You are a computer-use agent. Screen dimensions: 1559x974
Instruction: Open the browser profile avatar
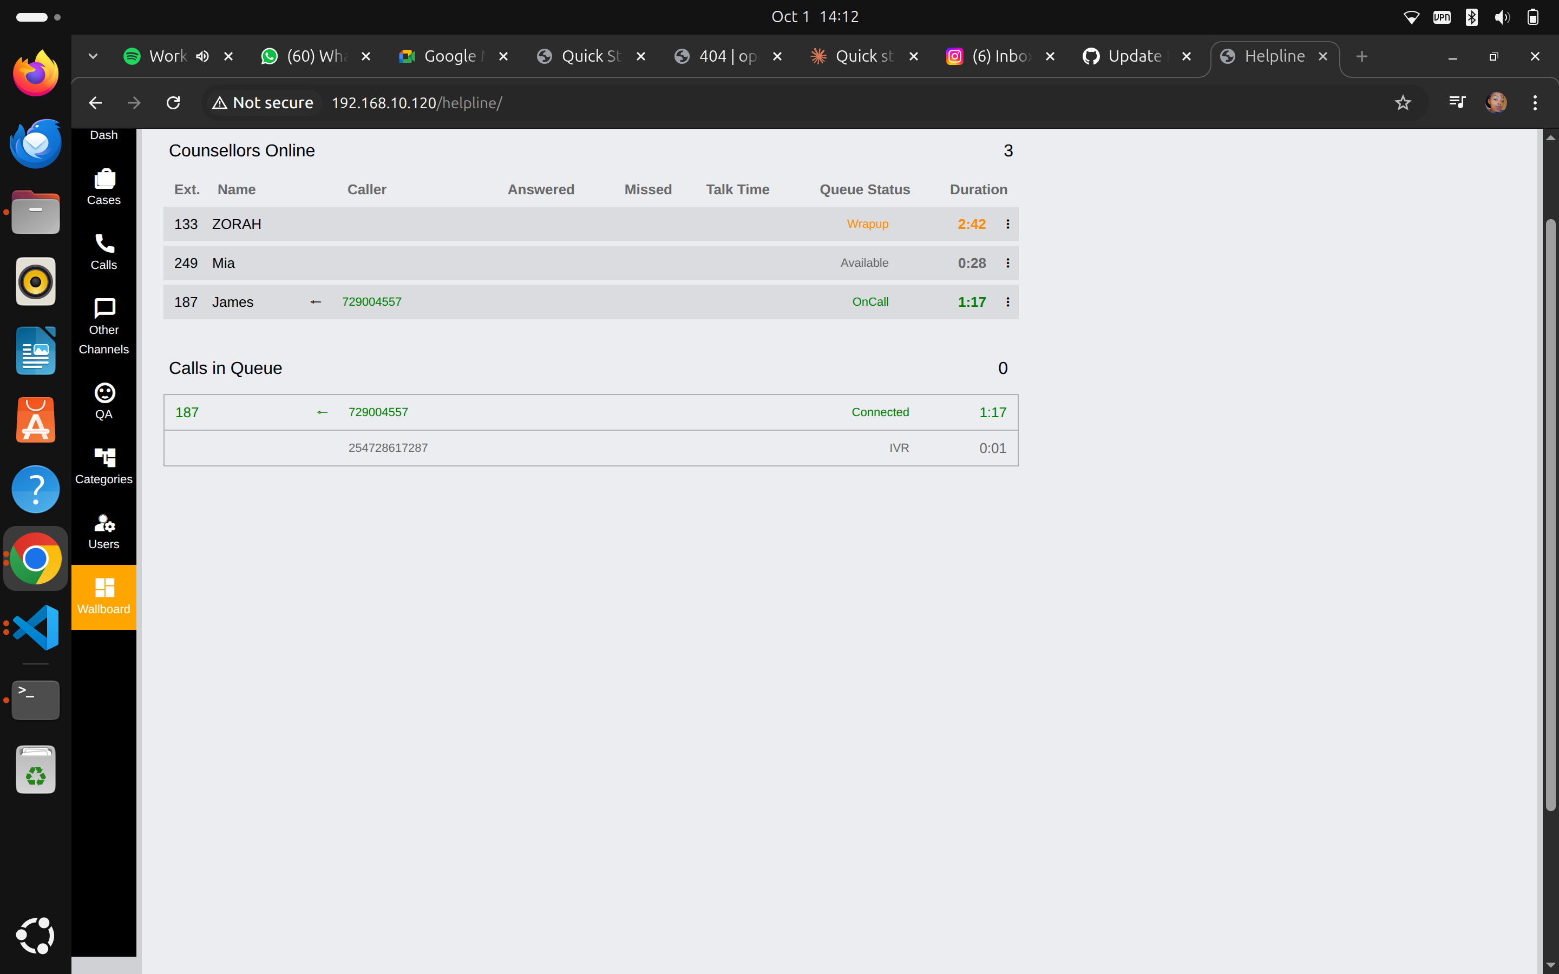[1496, 102]
